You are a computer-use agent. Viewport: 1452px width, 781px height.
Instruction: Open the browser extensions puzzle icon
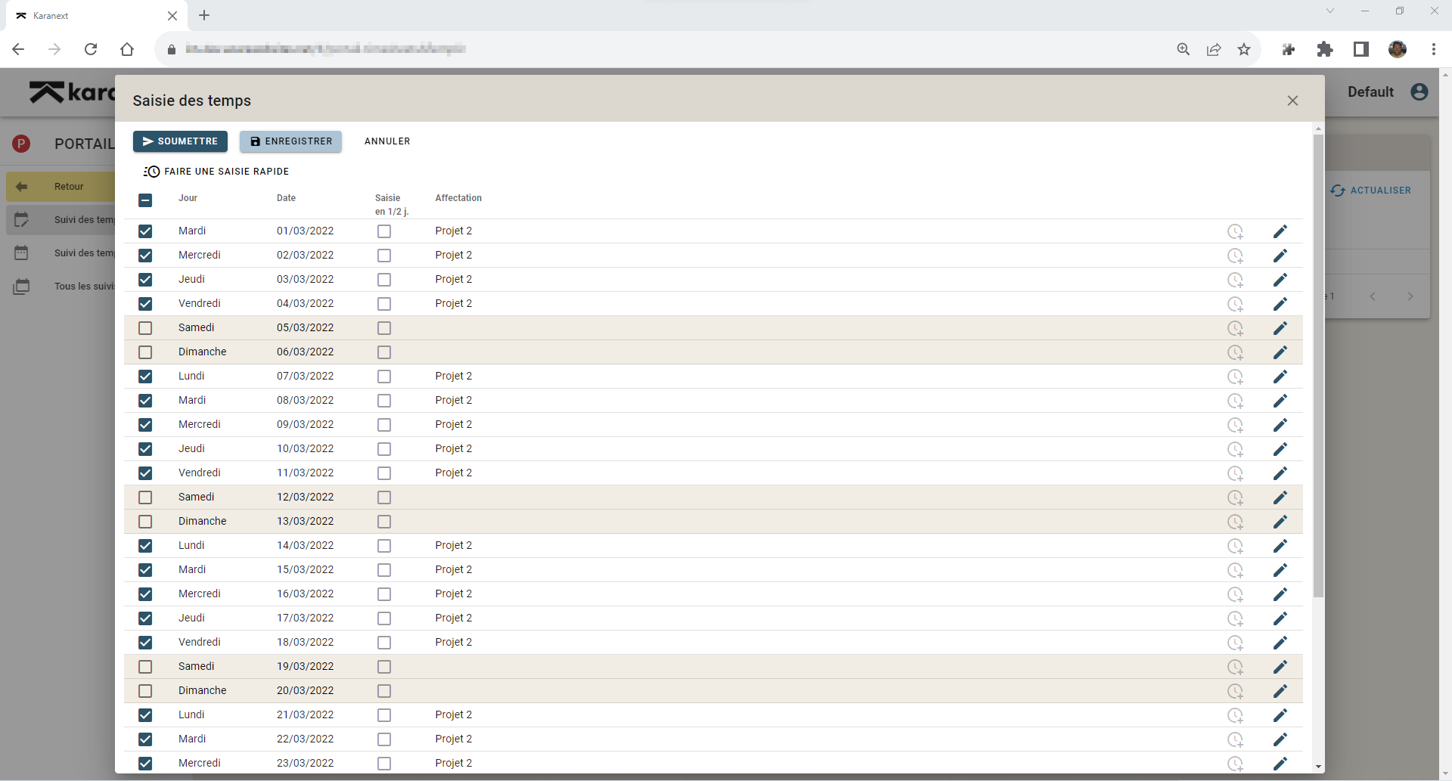point(1324,49)
